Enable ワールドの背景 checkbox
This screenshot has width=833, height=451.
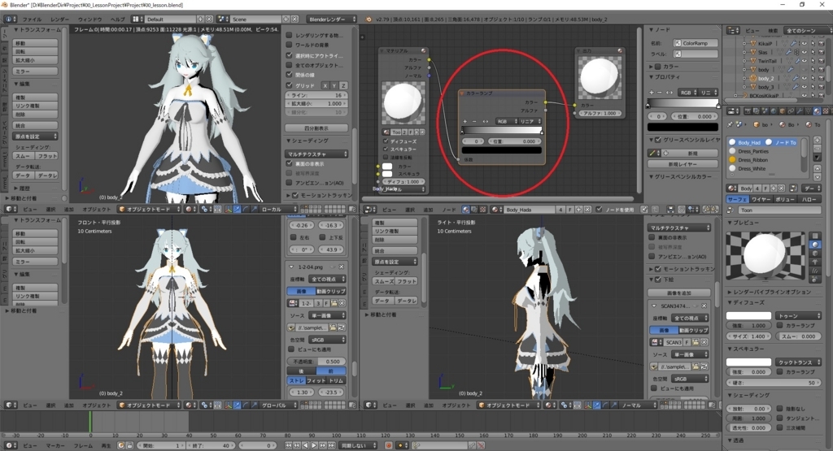[x=290, y=45]
